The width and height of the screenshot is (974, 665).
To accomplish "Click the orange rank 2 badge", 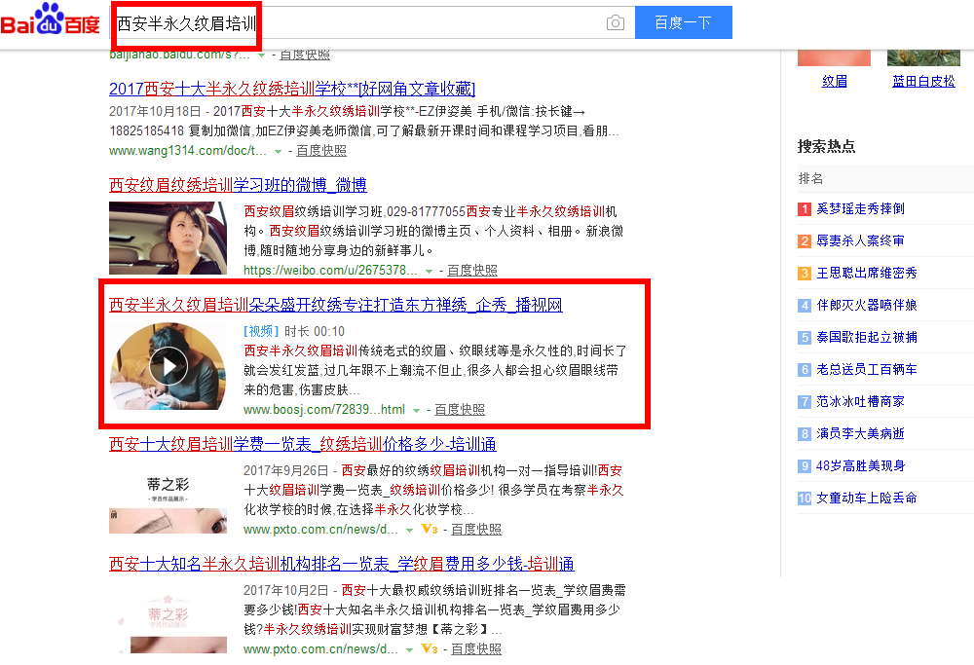I will coord(805,241).
